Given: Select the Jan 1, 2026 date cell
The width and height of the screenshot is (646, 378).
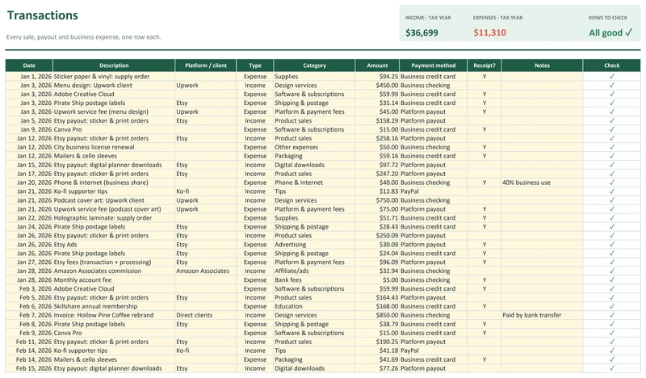Looking at the screenshot, I should [29, 76].
